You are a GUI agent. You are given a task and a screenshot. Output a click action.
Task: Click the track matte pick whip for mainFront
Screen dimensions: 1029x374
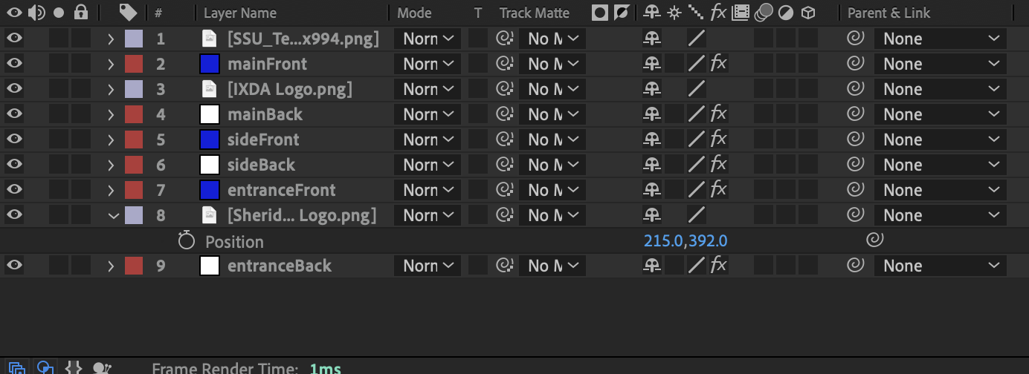[x=505, y=64]
